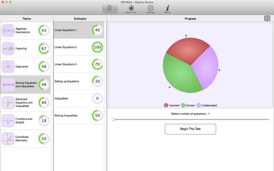Select the Linear Equations 3 subtopic
This screenshot has height=171, width=274.
point(79,64)
